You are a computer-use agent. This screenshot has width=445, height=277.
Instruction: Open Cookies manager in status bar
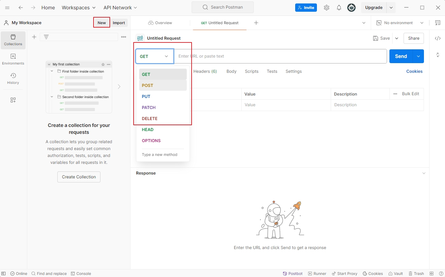pos(373,274)
